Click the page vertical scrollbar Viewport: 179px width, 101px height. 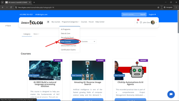(x=178, y=22)
